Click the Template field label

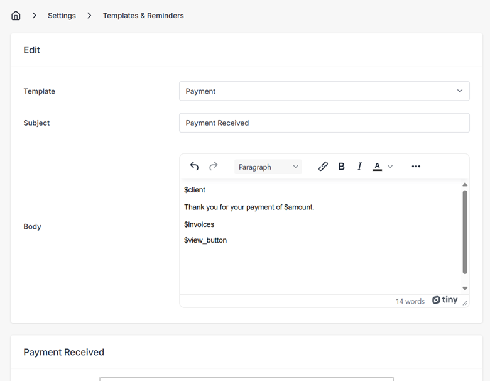(x=40, y=91)
